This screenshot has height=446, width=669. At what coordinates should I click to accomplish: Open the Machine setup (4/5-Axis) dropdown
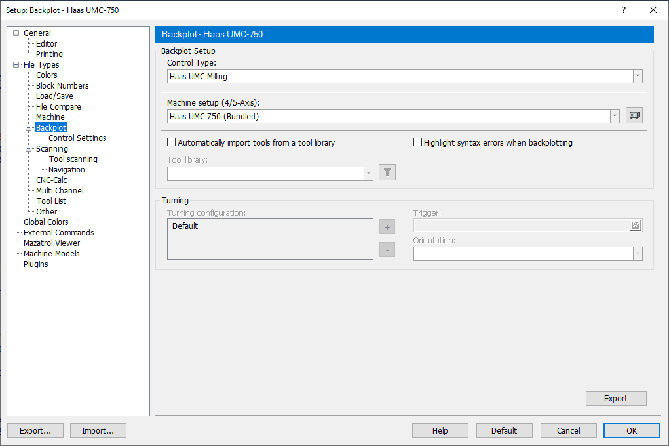click(615, 116)
